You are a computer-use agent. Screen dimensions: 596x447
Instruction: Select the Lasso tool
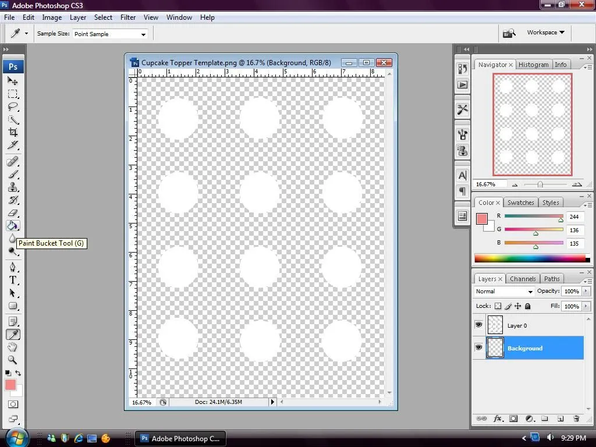13,107
